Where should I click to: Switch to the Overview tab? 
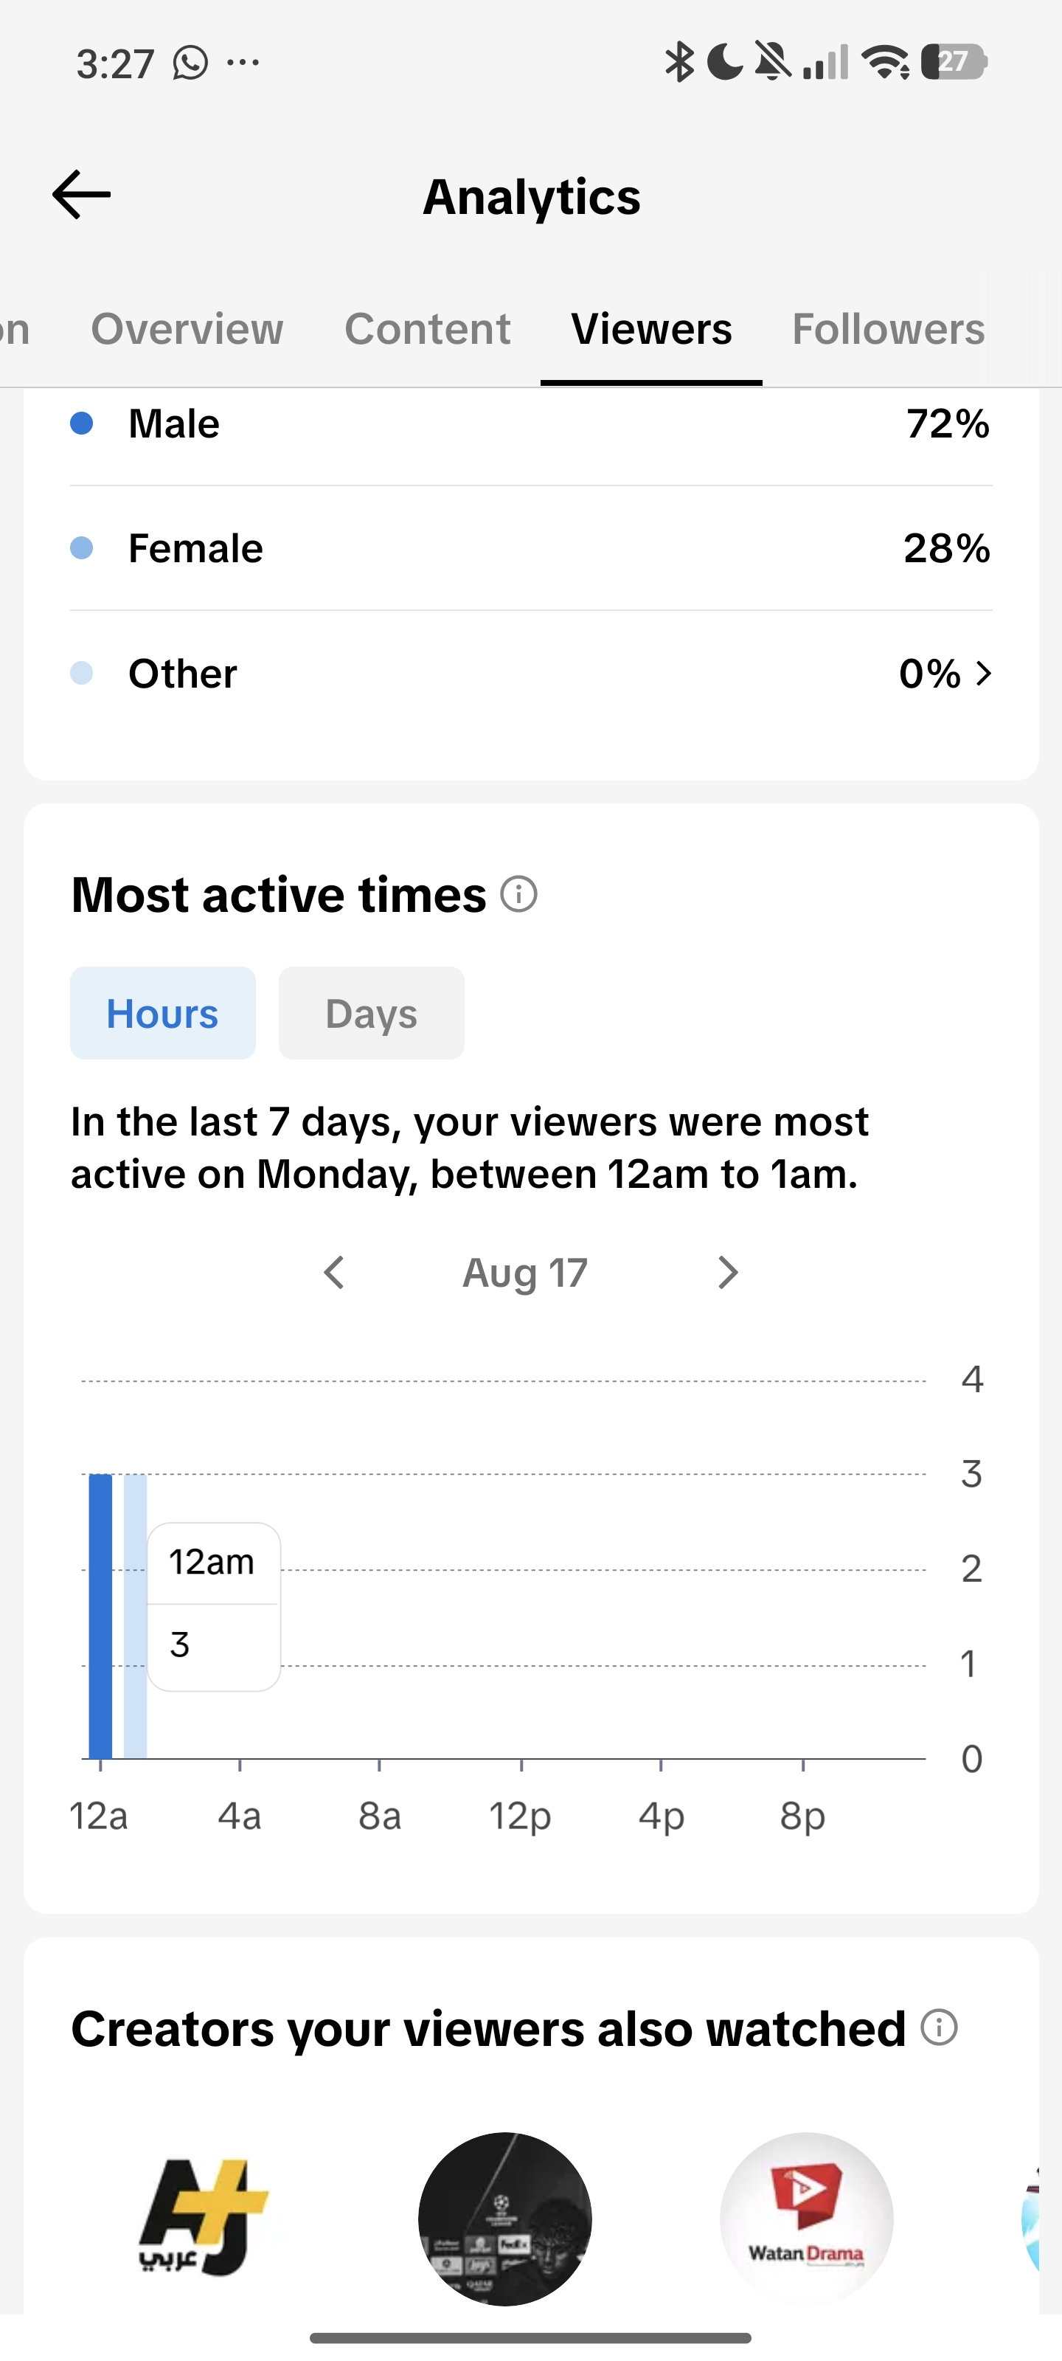pyautogui.click(x=187, y=329)
